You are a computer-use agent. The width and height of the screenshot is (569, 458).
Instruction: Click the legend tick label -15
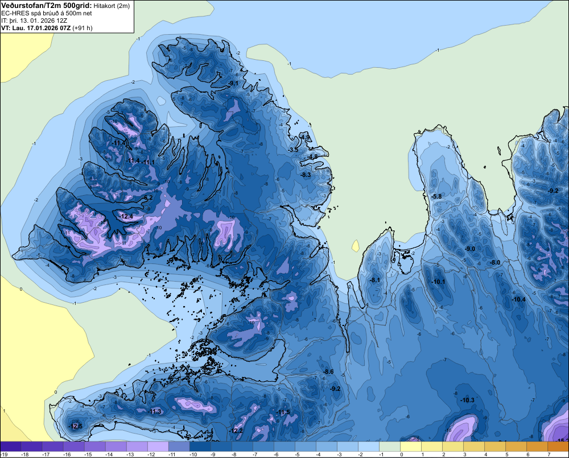88,455
